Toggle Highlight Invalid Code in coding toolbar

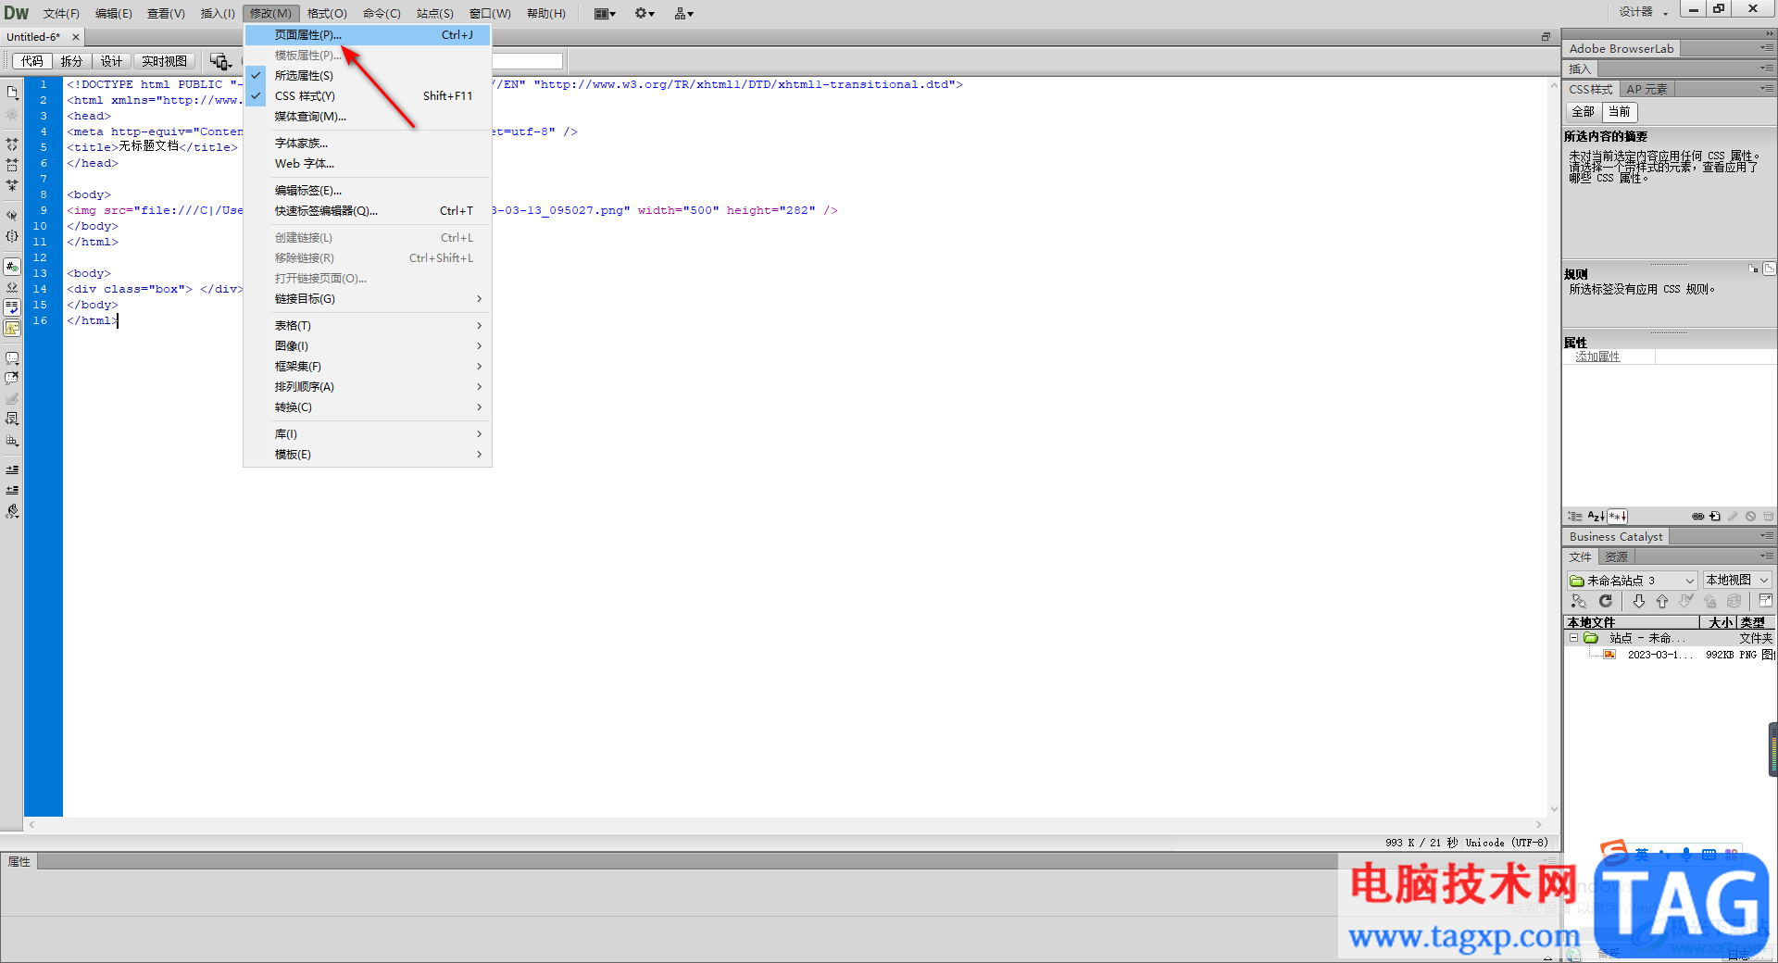12,287
